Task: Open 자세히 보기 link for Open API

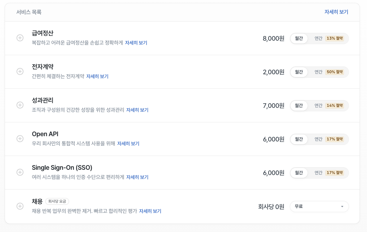Action: pyautogui.click(x=128, y=144)
